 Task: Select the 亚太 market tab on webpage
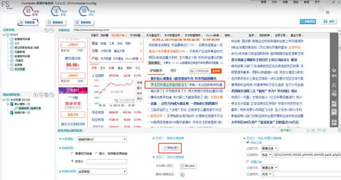102,68
